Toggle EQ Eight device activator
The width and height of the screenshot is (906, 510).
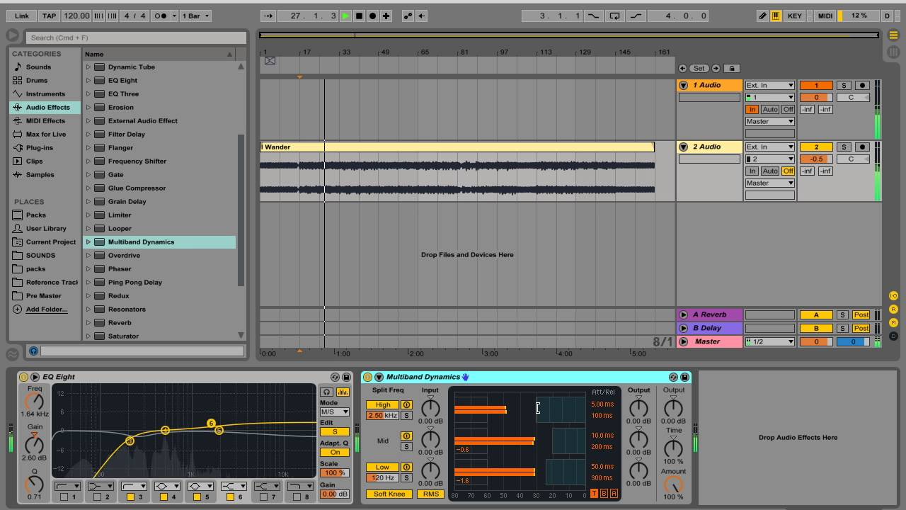coord(23,377)
